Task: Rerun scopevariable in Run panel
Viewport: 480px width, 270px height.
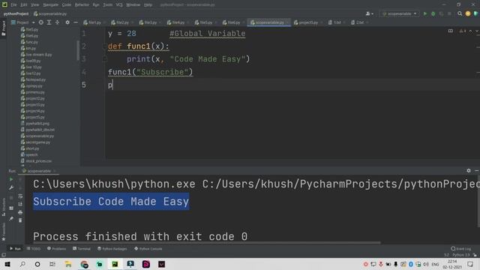Action: click(x=11, y=179)
